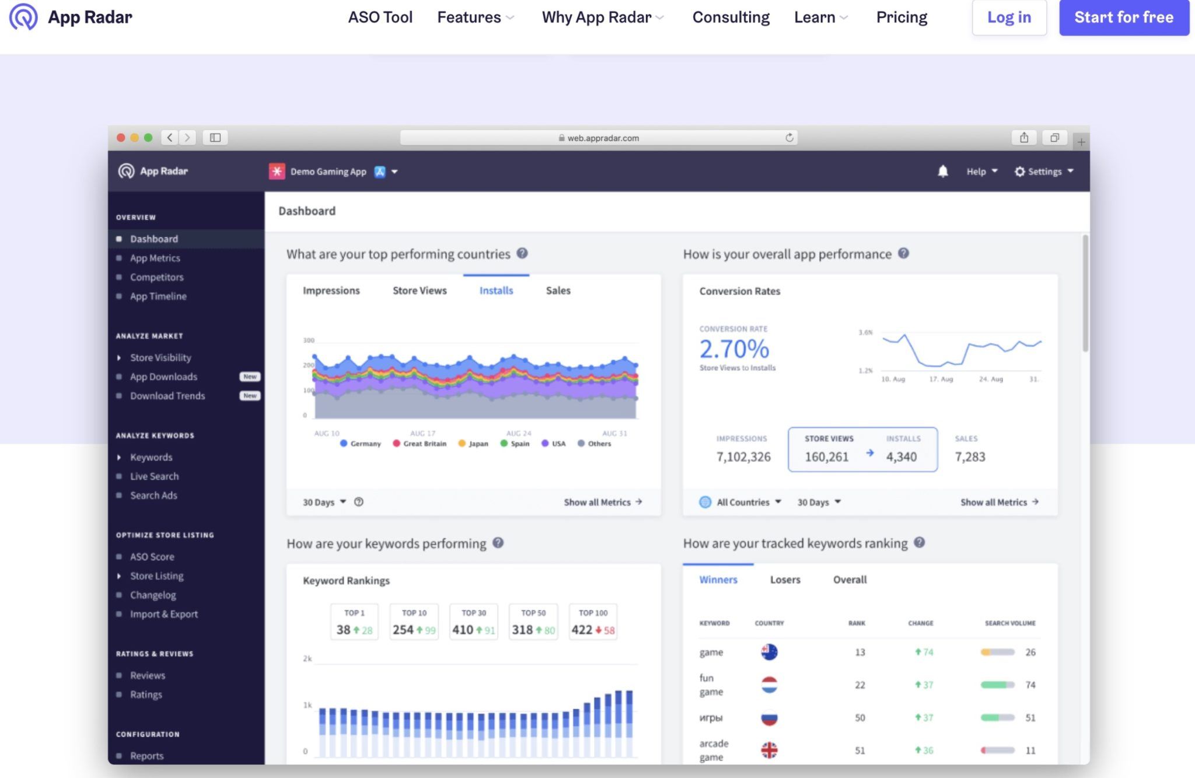Toggle Great Britain series in chart legend

click(x=420, y=444)
